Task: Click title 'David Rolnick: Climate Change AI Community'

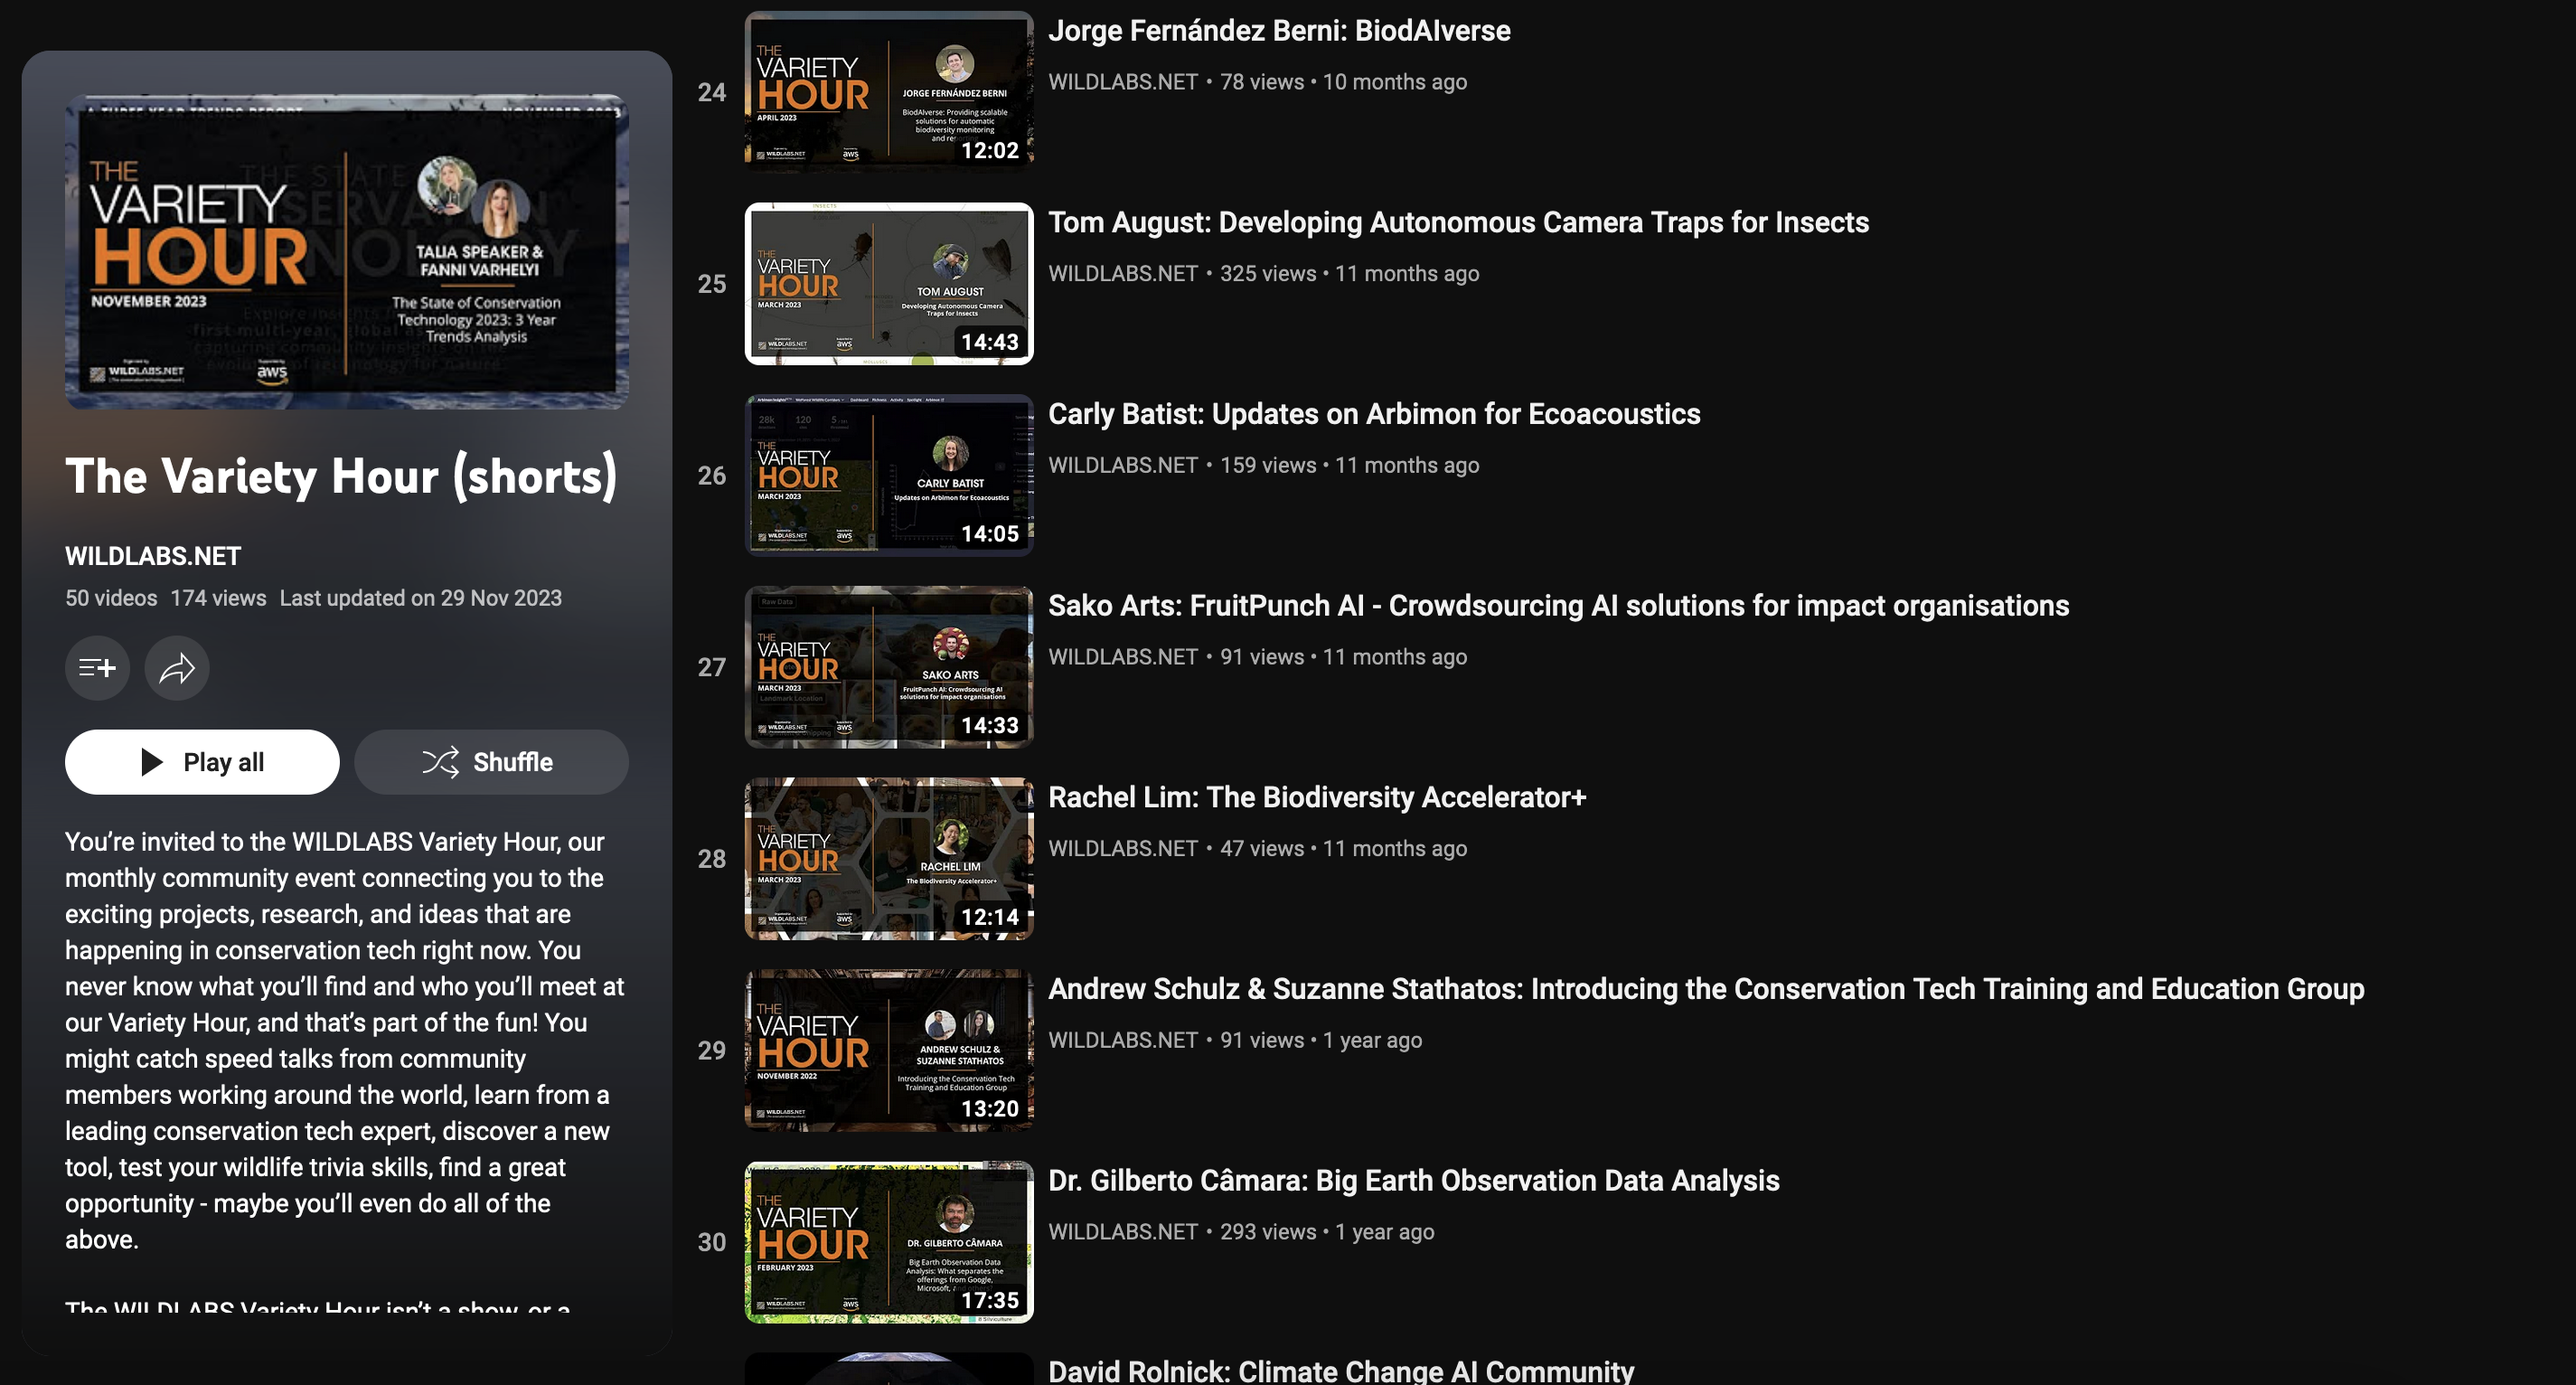Action: pos(1341,1371)
